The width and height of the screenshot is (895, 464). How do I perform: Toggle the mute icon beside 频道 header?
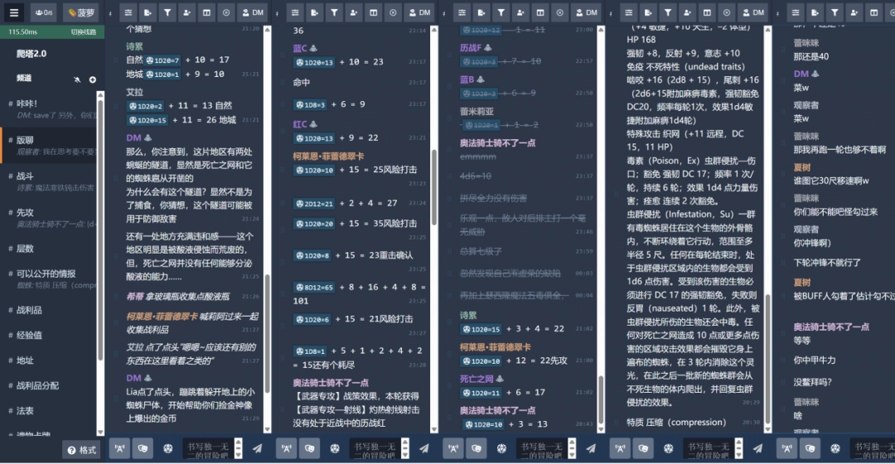(77, 80)
